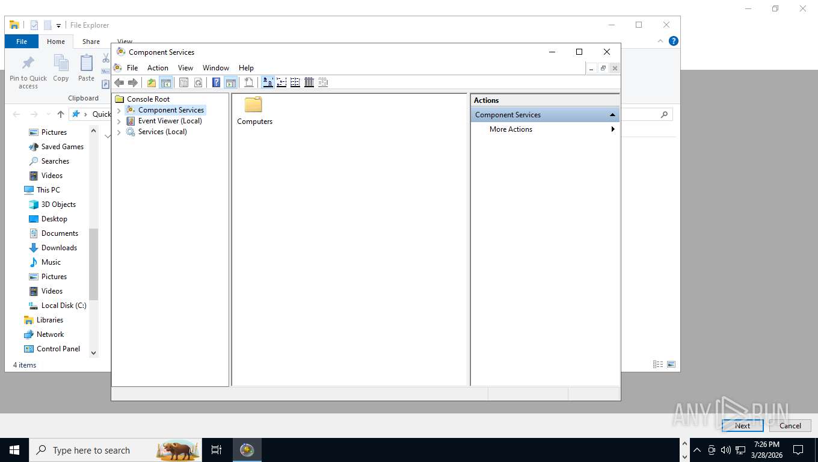Open the File tab in File Explorer
Viewport: 818px width, 462px height.
(22, 42)
